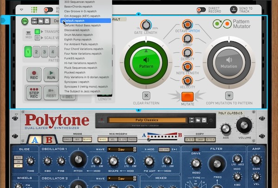Viewport: 278px width, 188px height.
Task: Open Pattern Mutator browse patch folder icon
Action: point(41,21)
